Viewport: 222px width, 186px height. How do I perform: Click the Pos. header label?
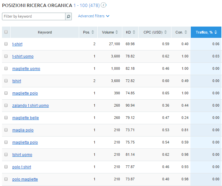[86, 32]
